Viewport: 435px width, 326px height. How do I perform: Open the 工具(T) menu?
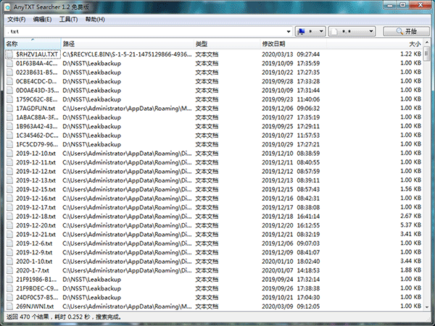click(x=68, y=20)
